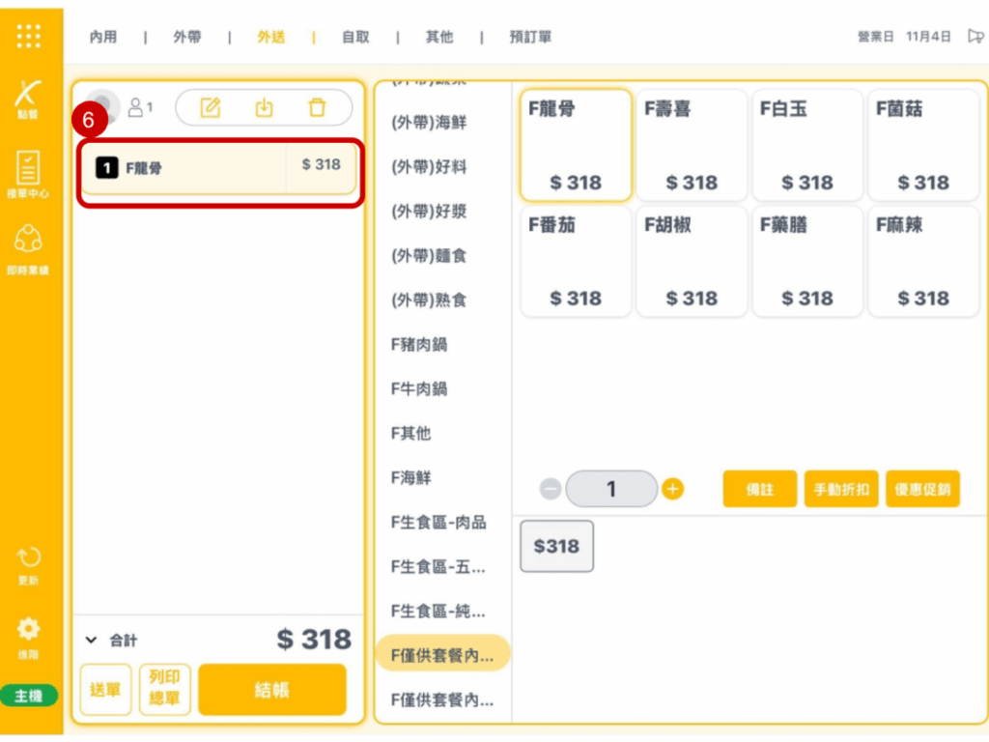Decrease quantity with the minus button

(x=551, y=490)
